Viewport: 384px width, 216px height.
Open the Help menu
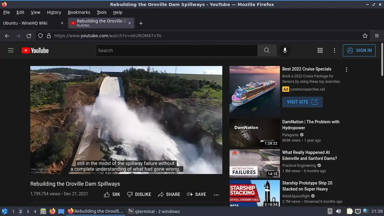click(118, 12)
